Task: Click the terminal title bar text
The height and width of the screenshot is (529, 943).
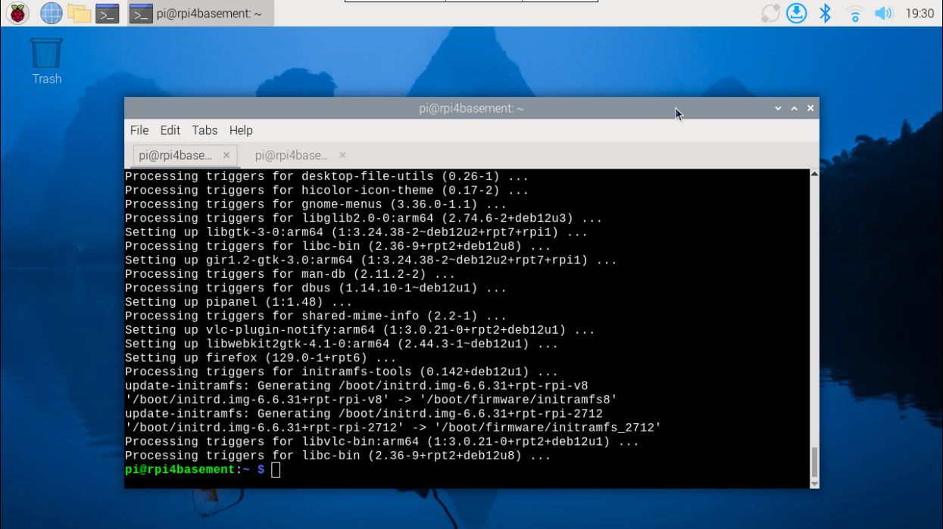Action: coord(471,108)
